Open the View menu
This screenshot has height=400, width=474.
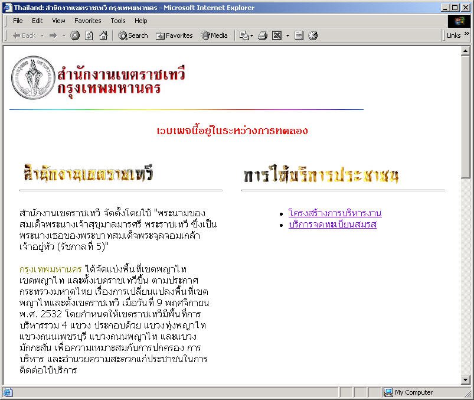pyautogui.click(x=58, y=21)
